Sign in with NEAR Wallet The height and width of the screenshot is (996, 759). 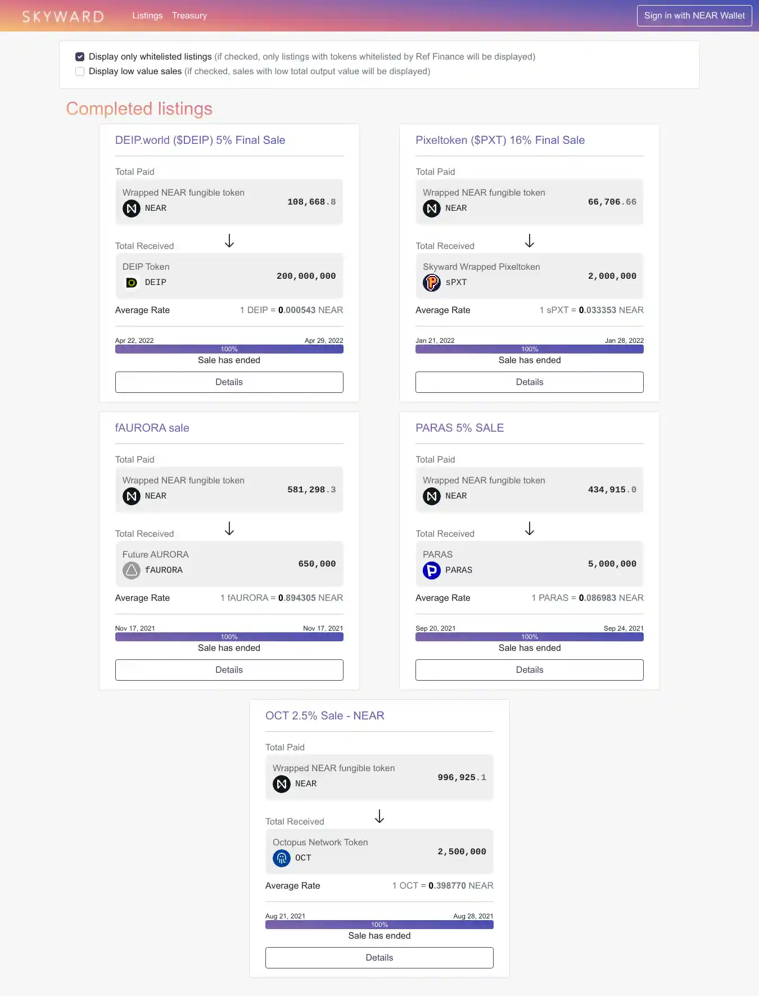coord(694,16)
